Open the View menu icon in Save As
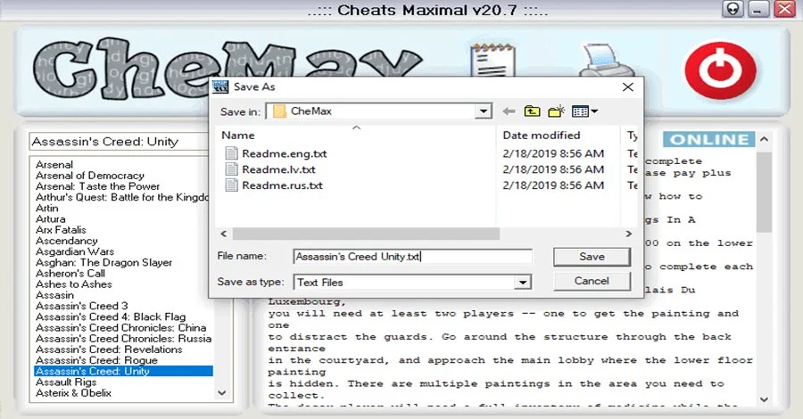This screenshot has width=803, height=419. pos(584,111)
